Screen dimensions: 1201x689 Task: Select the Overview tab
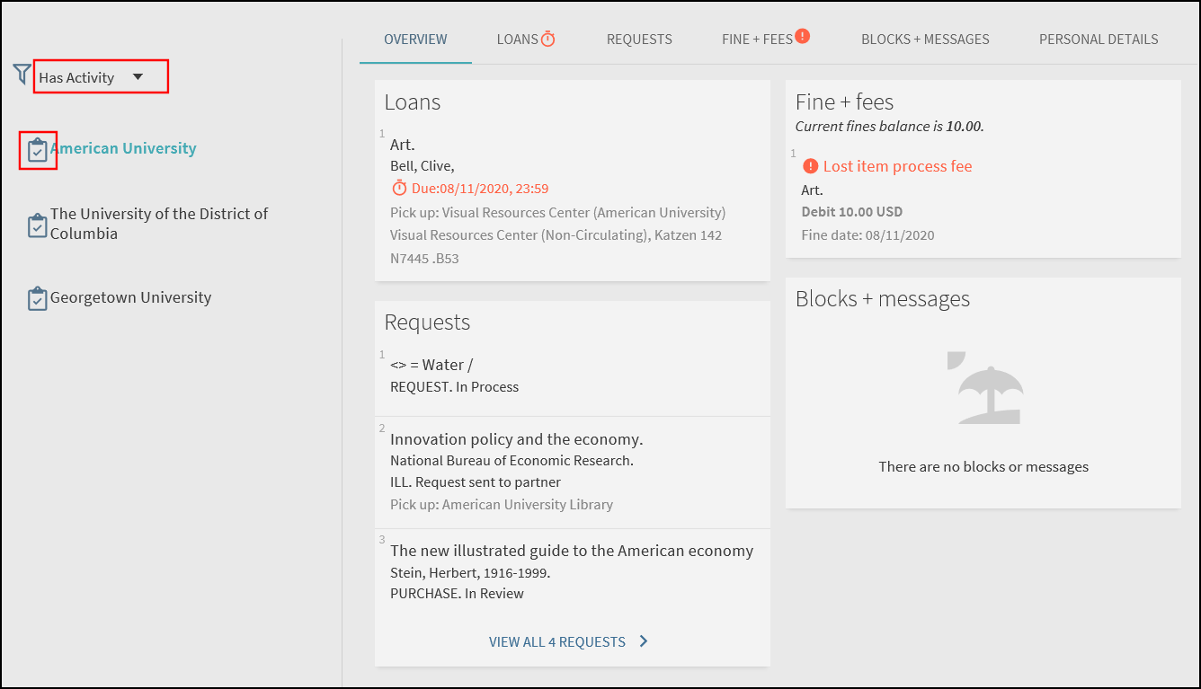point(415,40)
